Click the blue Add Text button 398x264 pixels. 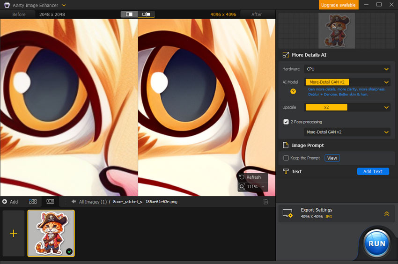373,172
